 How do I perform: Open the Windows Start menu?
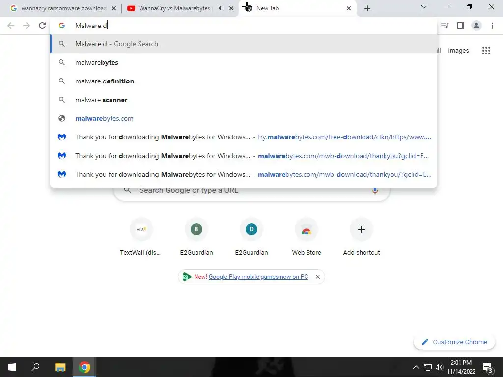(12, 367)
